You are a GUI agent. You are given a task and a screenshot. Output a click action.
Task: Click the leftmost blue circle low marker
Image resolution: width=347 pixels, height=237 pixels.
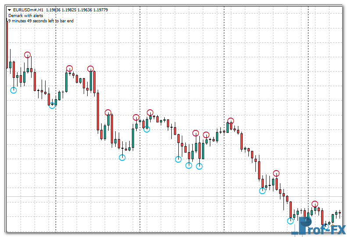14,90
